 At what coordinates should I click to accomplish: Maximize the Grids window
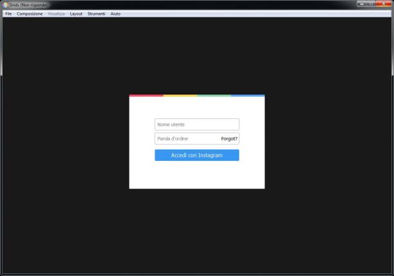tap(371, 3)
